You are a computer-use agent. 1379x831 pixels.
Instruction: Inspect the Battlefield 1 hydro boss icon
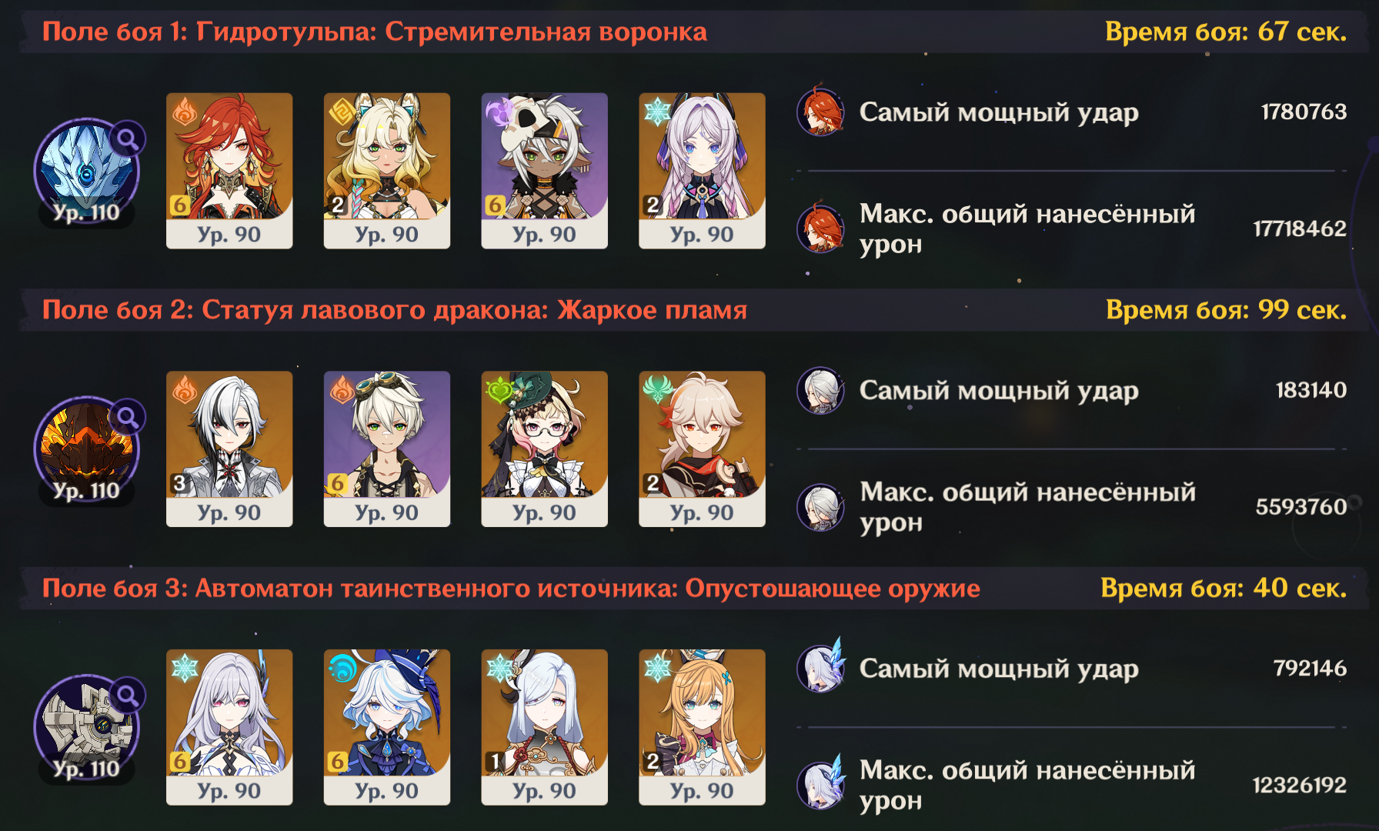click(86, 171)
